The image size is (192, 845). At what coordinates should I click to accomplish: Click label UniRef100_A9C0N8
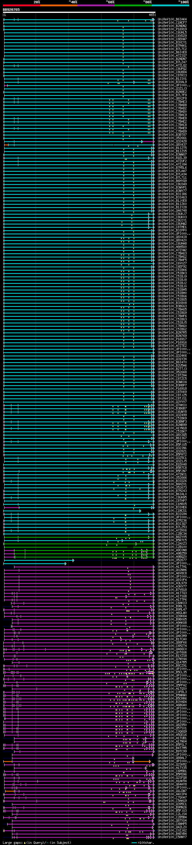click(172, 550)
